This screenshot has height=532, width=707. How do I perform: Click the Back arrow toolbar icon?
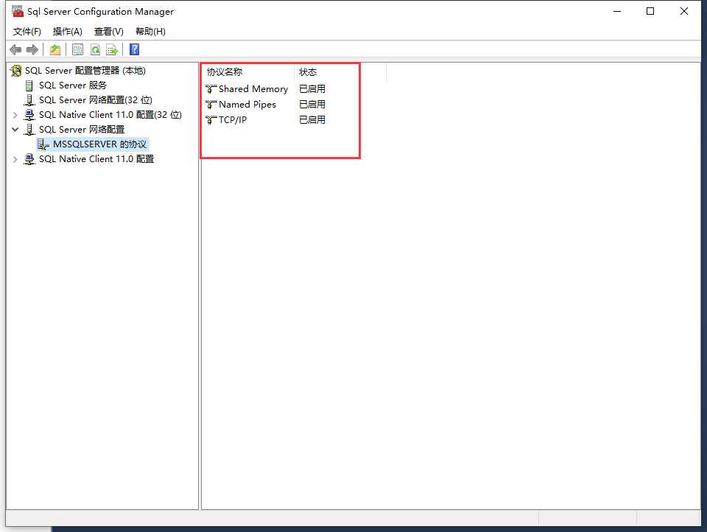pos(15,49)
